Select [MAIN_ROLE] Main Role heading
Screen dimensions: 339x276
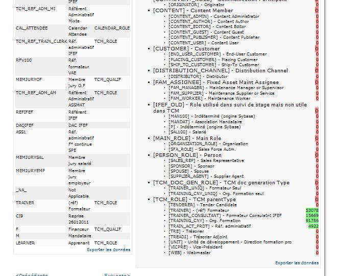click(187, 139)
